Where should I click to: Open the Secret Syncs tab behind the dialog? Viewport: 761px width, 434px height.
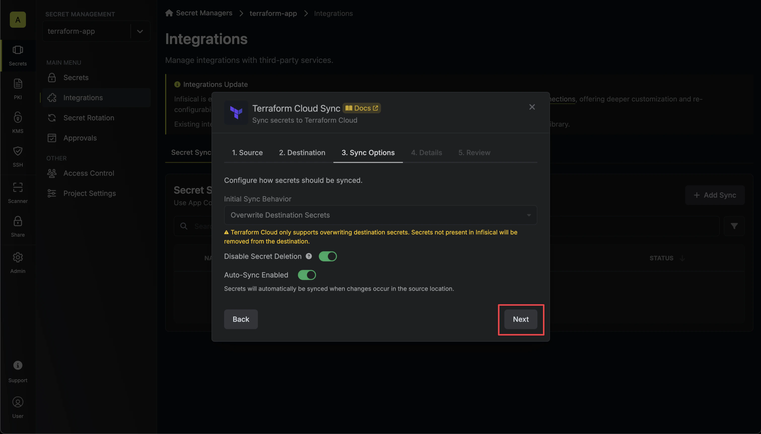coord(191,152)
